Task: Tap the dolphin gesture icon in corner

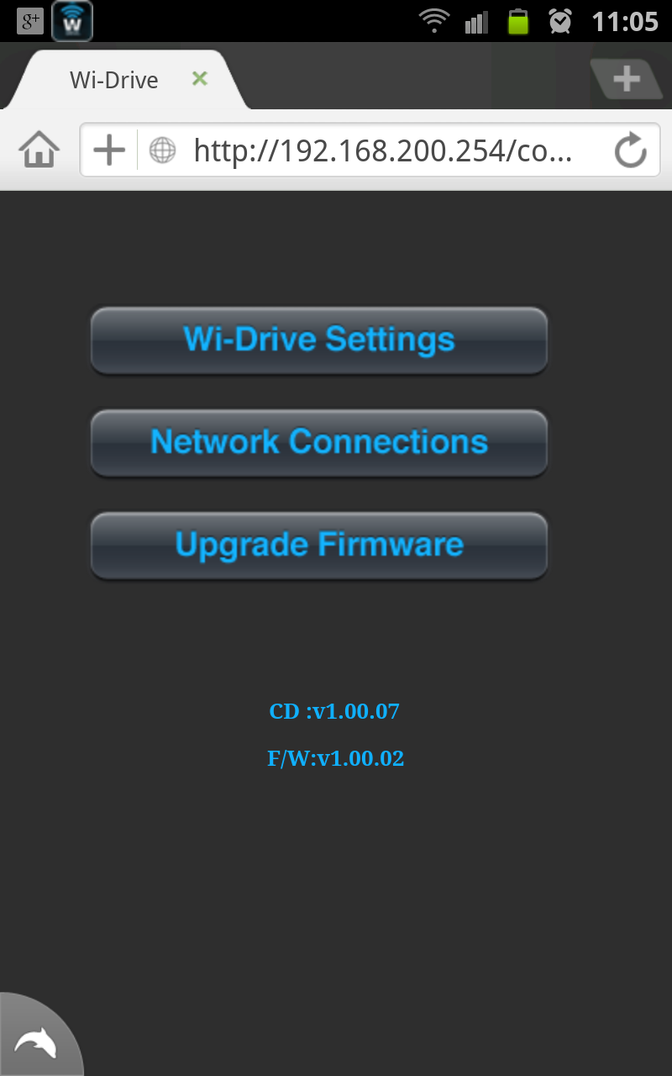Action: pos(36,1041)
